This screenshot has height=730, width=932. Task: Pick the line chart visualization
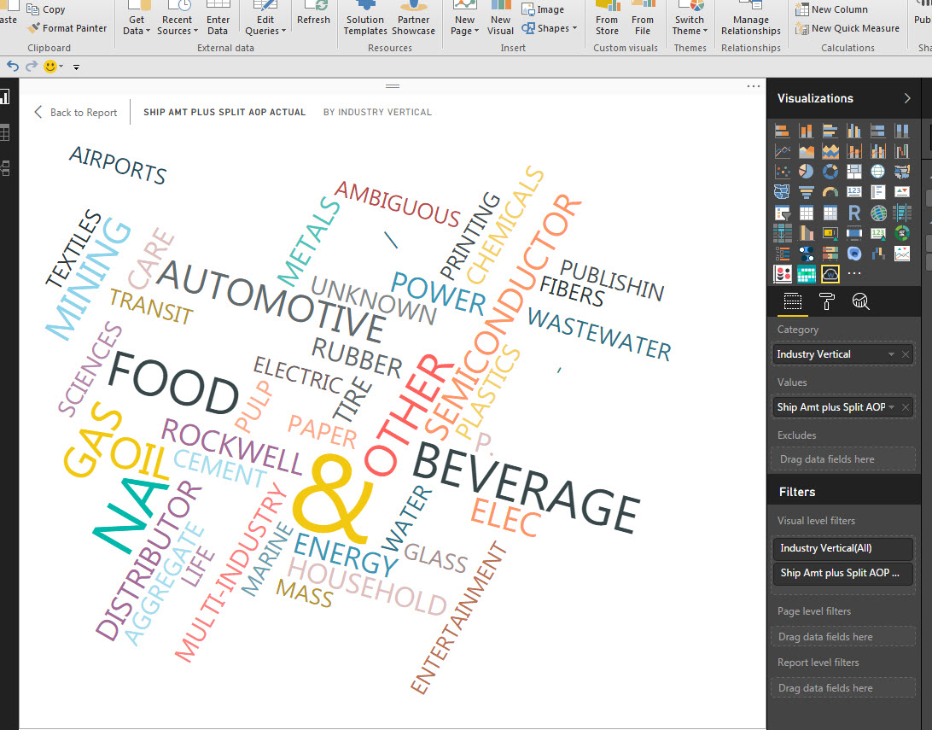point(782,152)
